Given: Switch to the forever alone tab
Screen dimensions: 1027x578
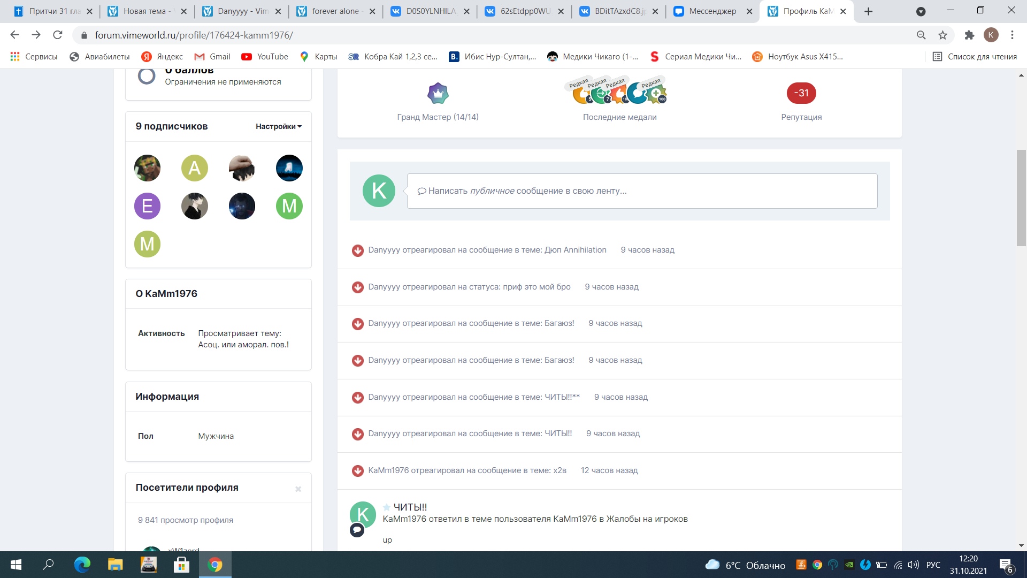Looking at the screenshot, I should (335, 11).
